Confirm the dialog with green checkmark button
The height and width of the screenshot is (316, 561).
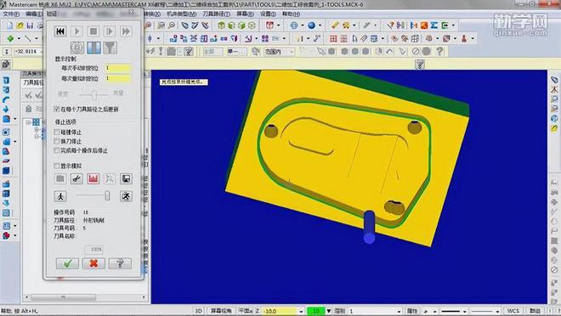(x=67, y=264)
